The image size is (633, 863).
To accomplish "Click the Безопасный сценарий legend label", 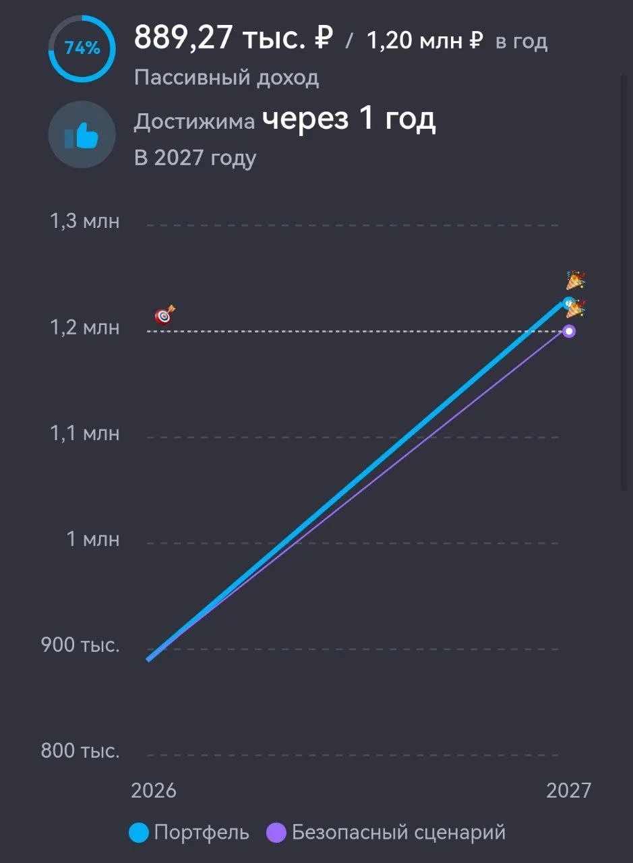I will (399, 833).
